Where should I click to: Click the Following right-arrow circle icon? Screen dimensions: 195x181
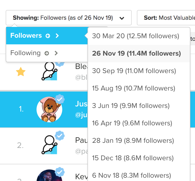coord(47,53)
